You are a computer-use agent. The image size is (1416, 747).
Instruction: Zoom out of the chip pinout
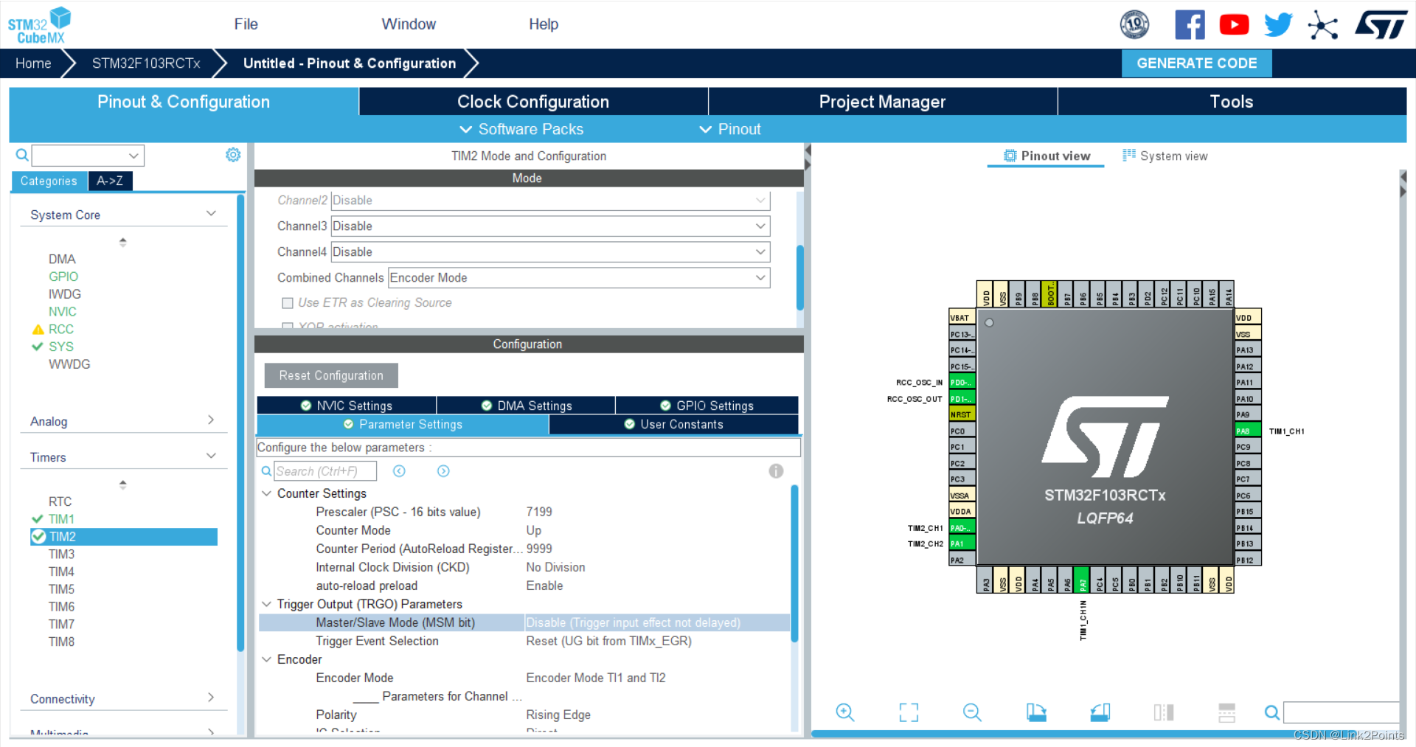(x=972, y=712)
